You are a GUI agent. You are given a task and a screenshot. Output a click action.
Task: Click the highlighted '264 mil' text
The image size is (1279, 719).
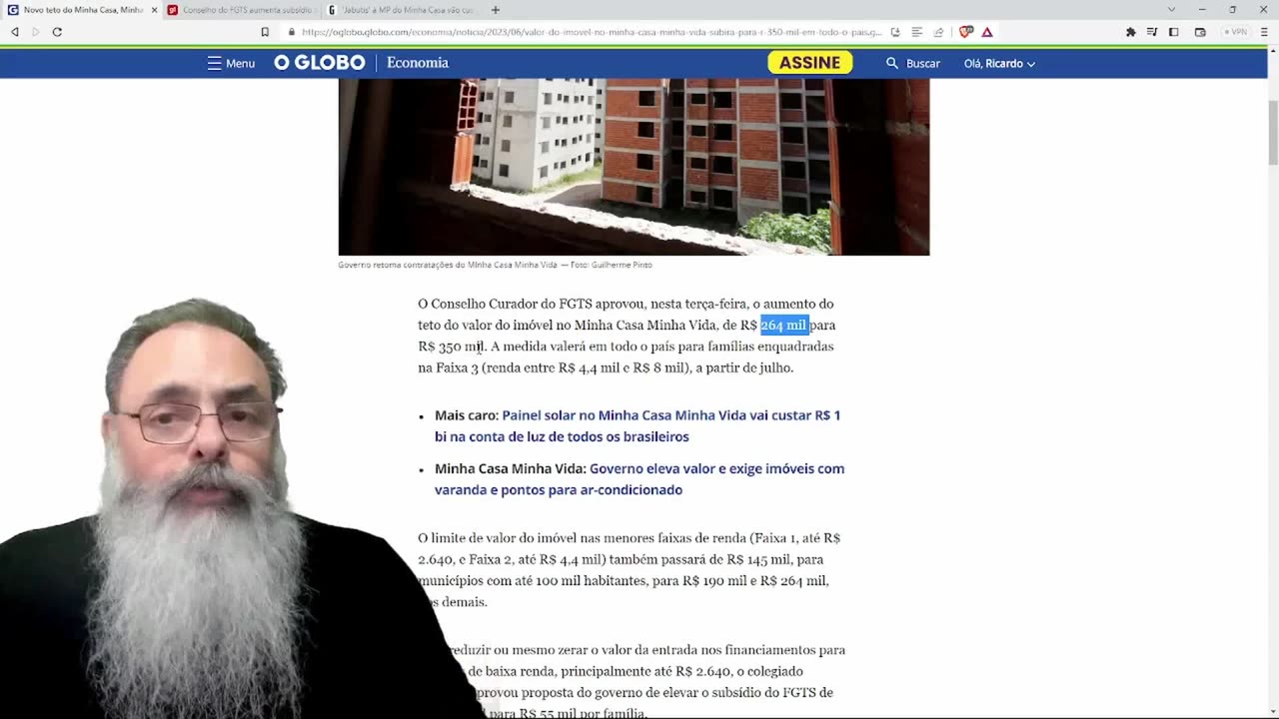click(x=783, y=326)
